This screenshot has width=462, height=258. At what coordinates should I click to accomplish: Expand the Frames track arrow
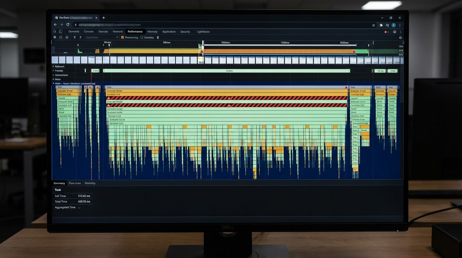click(x=53, y=71)
